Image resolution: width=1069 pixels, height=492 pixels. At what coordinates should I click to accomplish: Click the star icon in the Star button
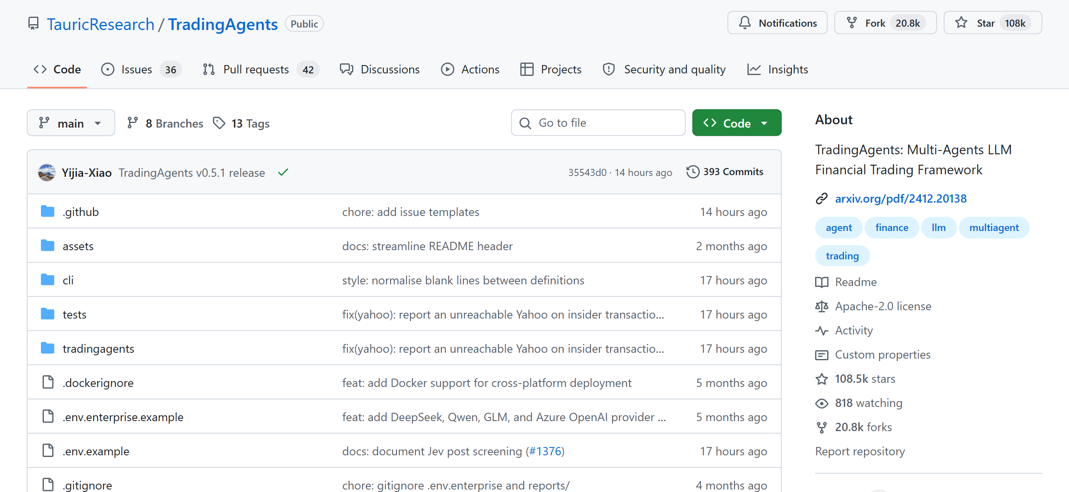click(x=961, y=23)
